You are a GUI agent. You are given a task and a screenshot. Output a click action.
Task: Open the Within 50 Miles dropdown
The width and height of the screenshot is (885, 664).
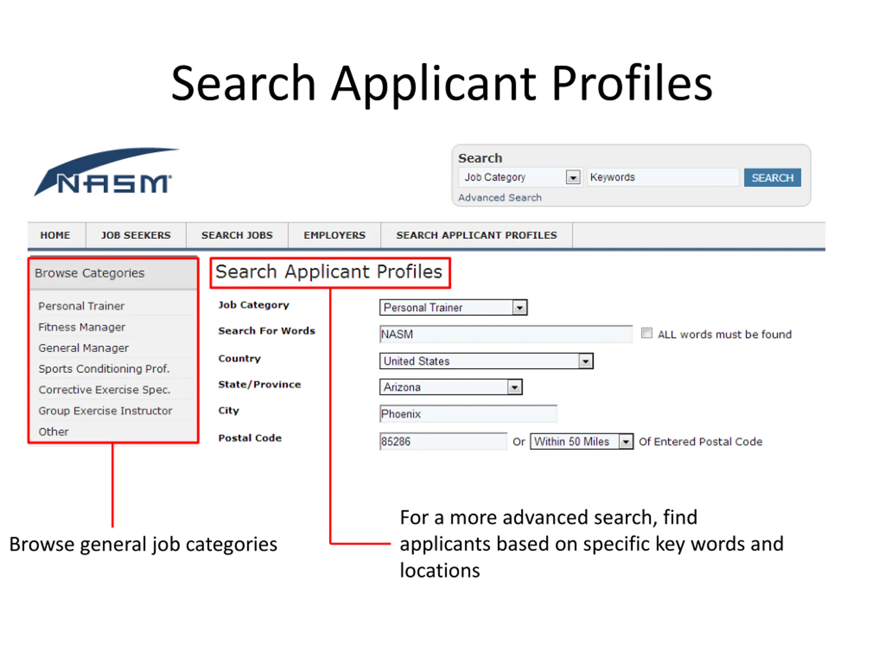click(x=581, y=442)
